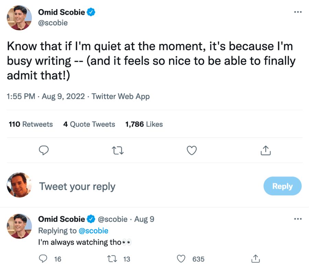Click Omid Scobie's avatar on main tweet
The image size is (309, 267).
(x=19, y=18)
